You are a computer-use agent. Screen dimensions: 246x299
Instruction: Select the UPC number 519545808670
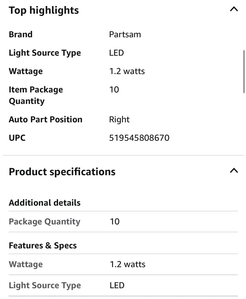click(x=139, y=138)
